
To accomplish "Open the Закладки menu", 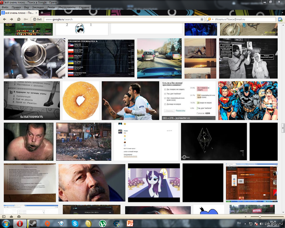I will [x=38, y=7].
